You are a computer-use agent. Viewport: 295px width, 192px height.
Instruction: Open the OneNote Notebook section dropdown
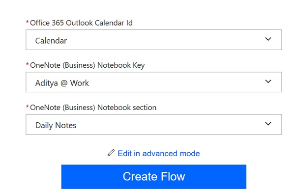154,124
